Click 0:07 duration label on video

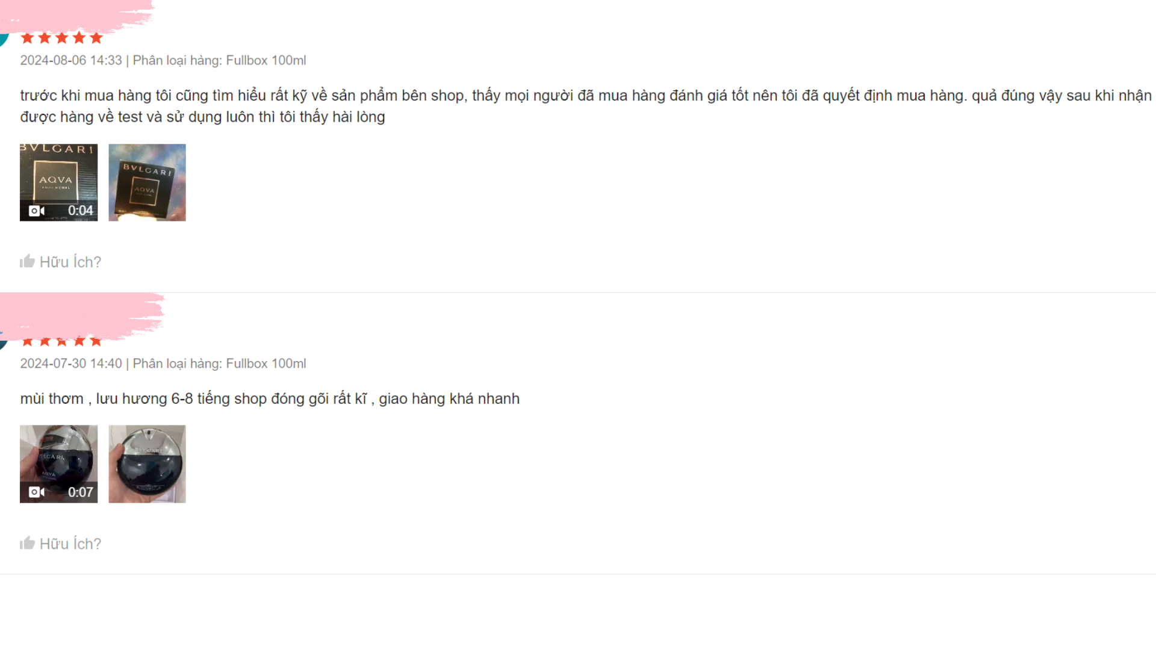tap(80, 492)
